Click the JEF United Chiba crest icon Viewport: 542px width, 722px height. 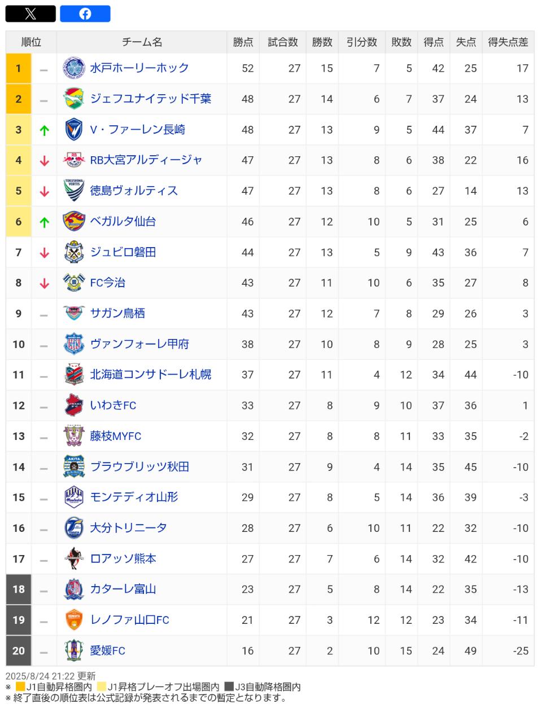pyautogui.click(x=73, y=99)
